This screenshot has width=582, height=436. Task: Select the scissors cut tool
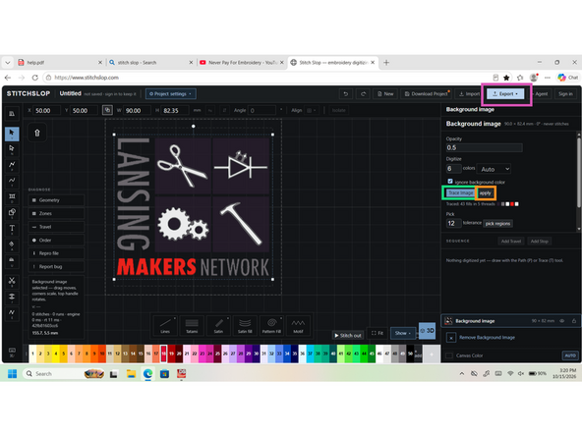pos(12,282)
